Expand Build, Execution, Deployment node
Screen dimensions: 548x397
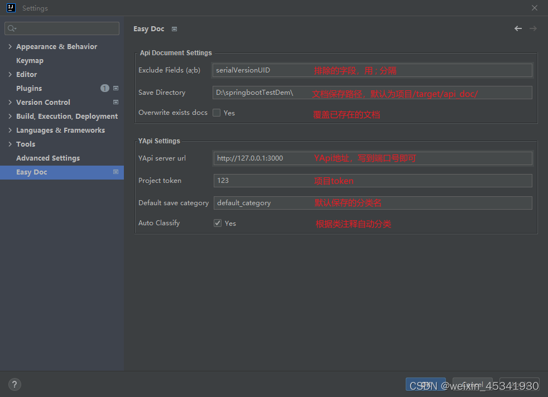coord(10,117)
